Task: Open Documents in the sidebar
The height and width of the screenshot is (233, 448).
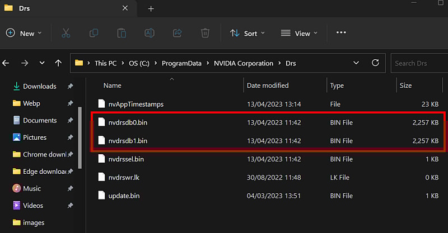Action: click(x=40, y=120)
